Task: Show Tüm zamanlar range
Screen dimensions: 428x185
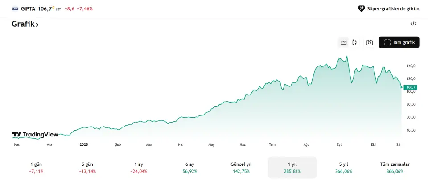Action: (395, 167)
